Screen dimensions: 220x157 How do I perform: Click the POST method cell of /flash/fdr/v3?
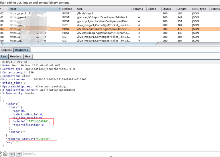point(66,13)
